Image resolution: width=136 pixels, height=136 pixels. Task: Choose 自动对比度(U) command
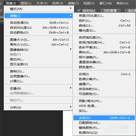point(39,27)
